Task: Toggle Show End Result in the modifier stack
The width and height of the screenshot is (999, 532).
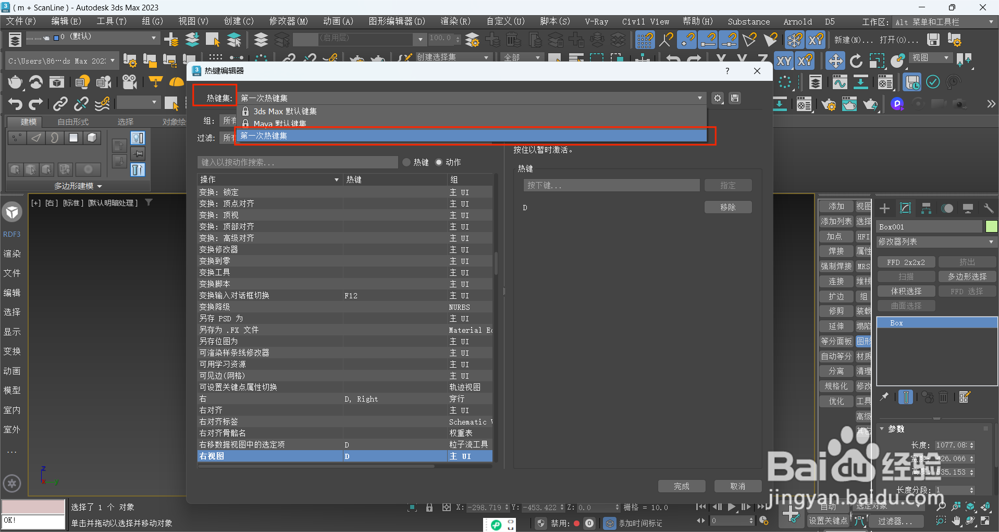Action: coord(906,397)
